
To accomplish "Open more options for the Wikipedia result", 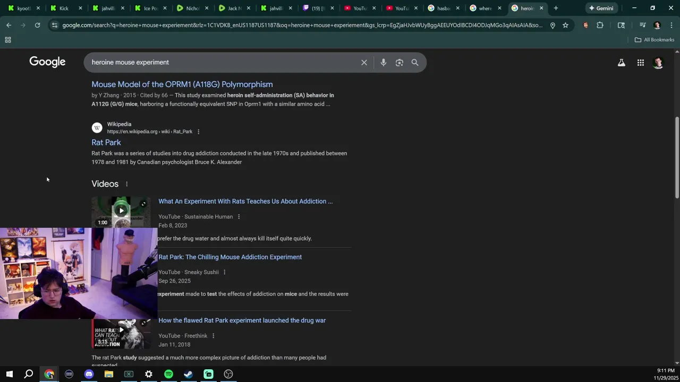I will click(198, 132).
